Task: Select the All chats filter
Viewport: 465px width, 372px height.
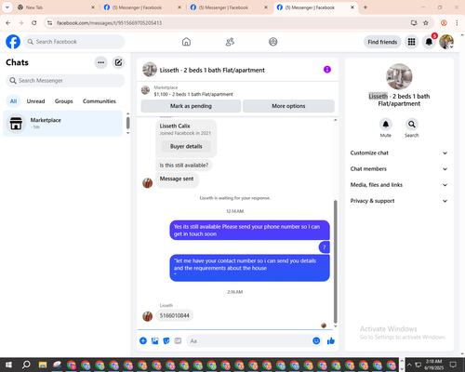Action: 13,101
